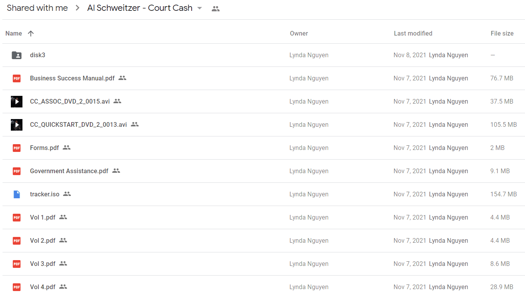The width and height of the screenshot is (525, 298).
Task: Click the File size column header
Action: 502,34
